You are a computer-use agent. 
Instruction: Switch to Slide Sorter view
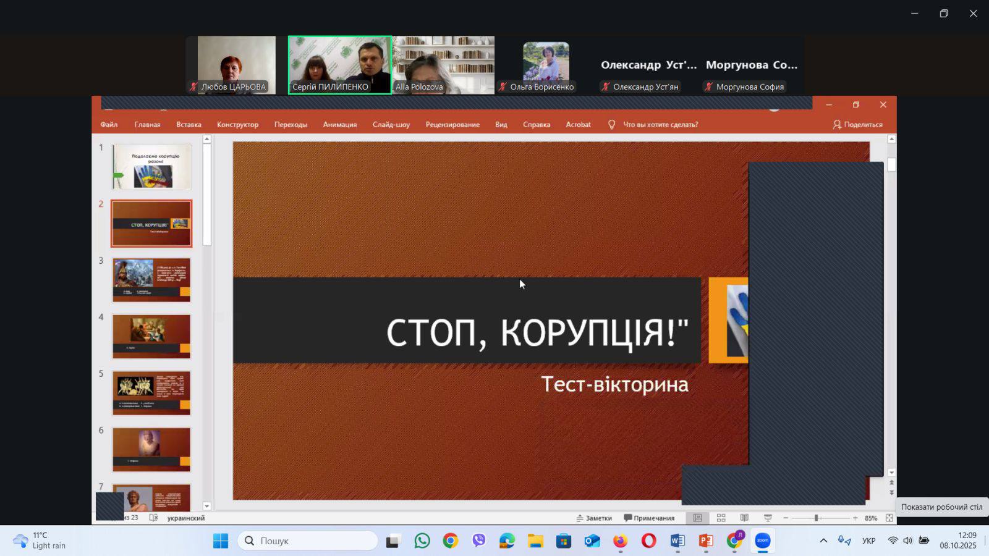click(x=721, y=518)
